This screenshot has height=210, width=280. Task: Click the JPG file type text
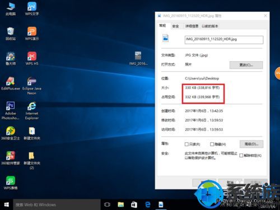click(x=197, y=55)
